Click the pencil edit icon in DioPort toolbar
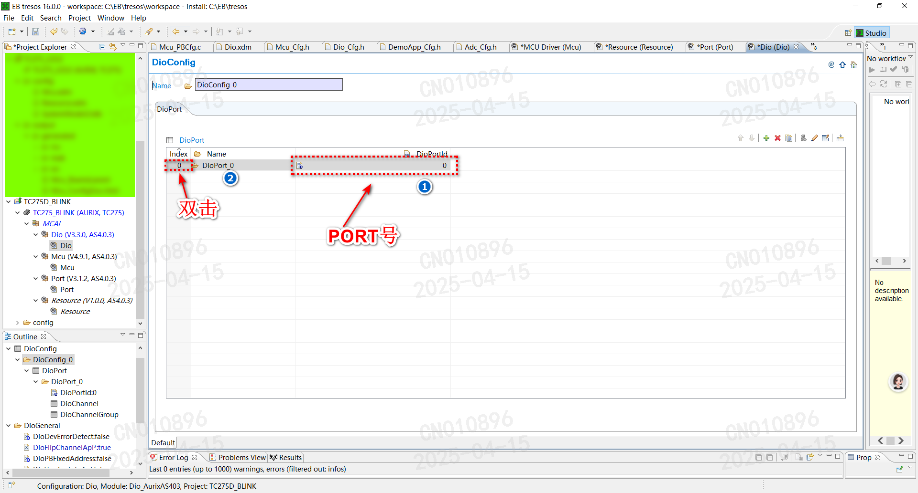 (814, 138)
